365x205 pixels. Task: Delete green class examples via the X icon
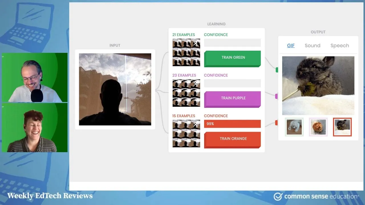196,43
